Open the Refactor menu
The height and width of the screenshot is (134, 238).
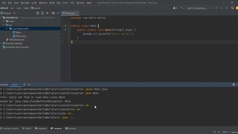click(43, 3)
